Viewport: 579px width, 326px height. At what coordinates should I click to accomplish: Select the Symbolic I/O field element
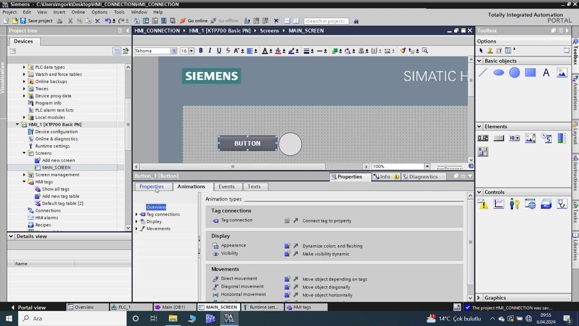[x=514, y=138]
